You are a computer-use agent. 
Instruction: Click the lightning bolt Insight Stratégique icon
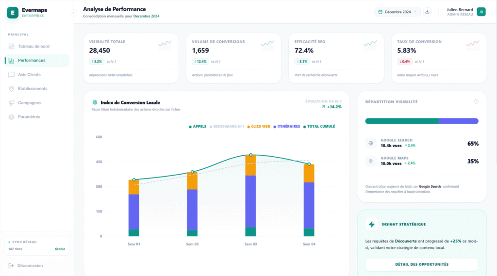pyautogui.click(x=372, y=224)
